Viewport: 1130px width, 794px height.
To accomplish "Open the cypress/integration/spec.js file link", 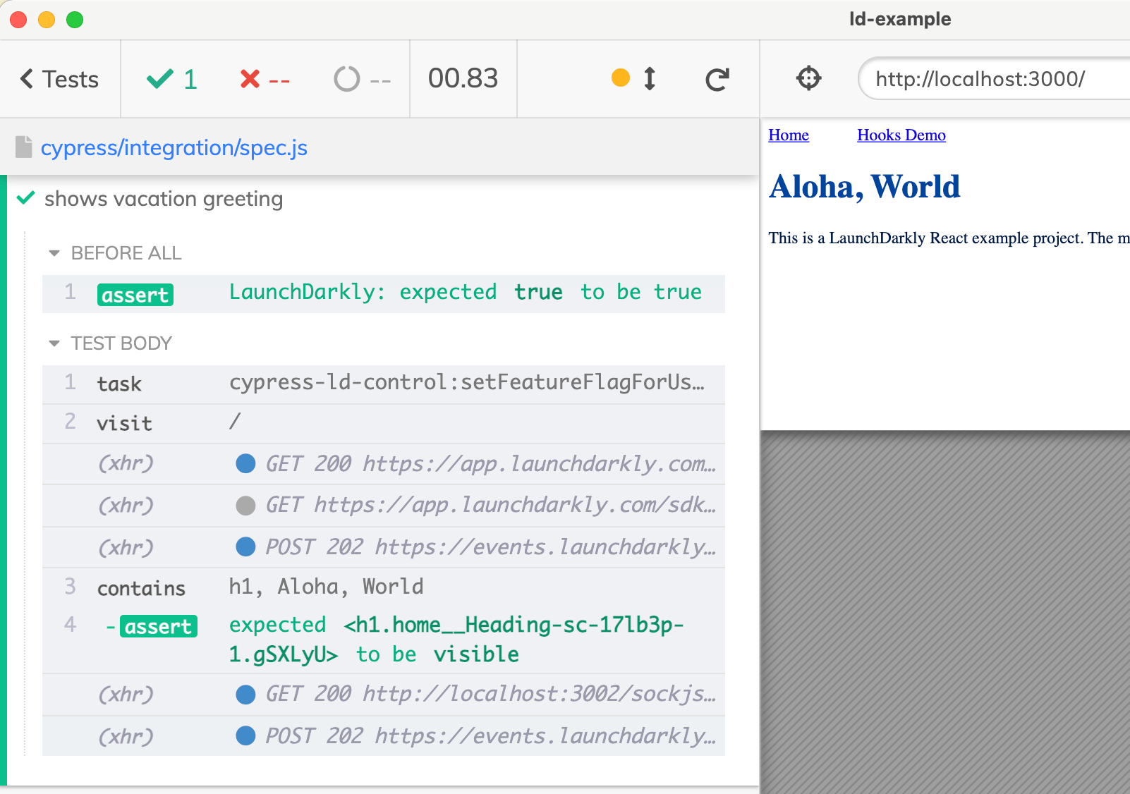I will click(174, 147).
